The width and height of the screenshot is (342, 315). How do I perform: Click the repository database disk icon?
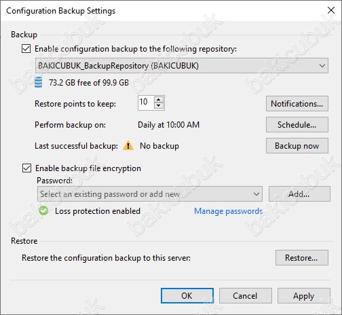38,82
